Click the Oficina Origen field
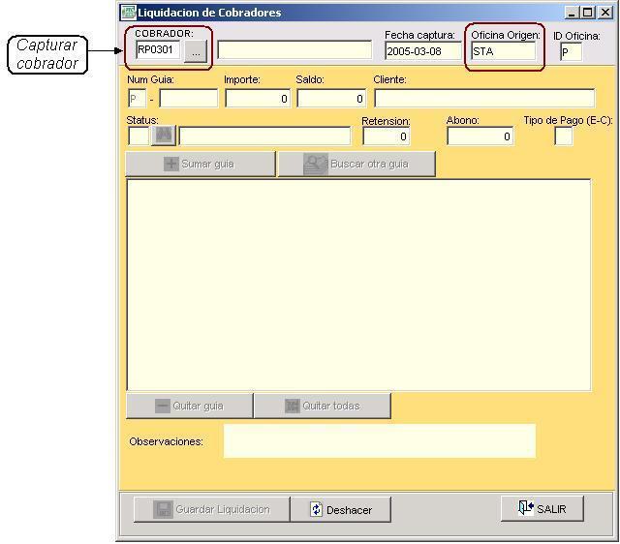620x544 pixels. tap(503, 51)
